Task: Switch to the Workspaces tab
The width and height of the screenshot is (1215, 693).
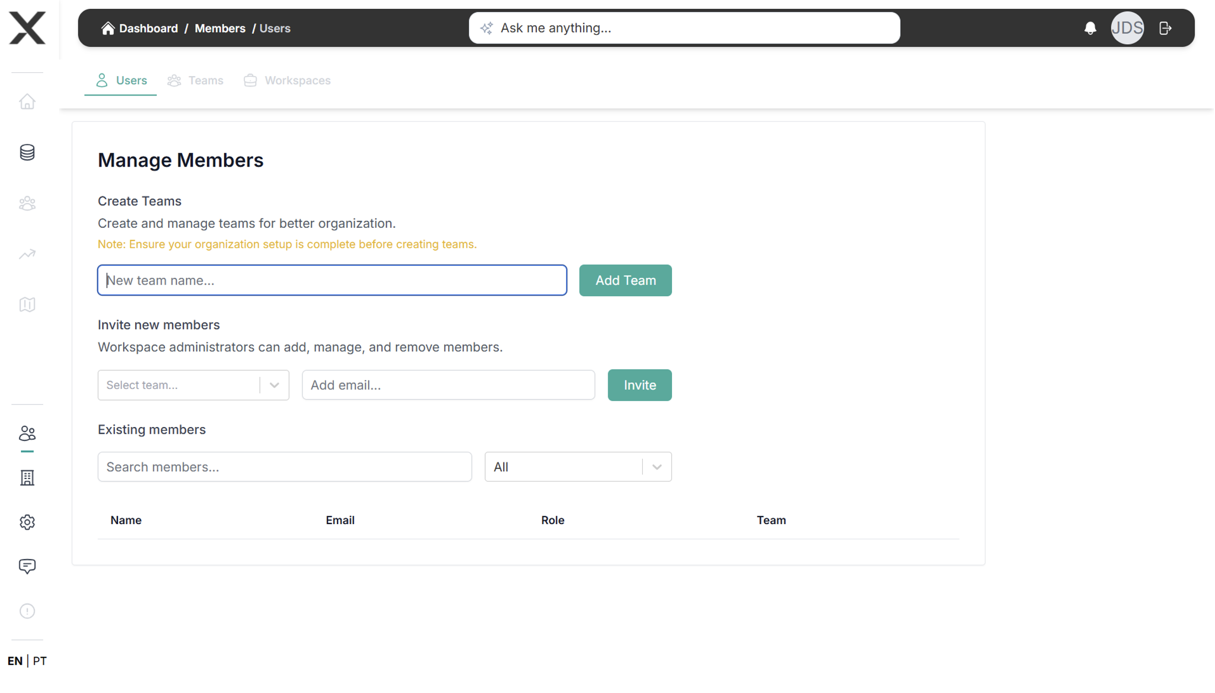Action: point(287,81)
